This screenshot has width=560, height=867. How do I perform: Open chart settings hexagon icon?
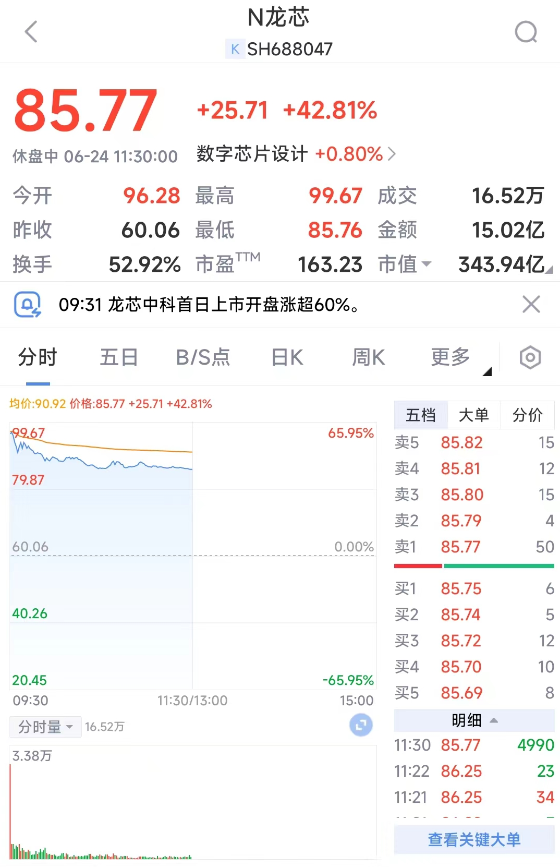(530, 357)
